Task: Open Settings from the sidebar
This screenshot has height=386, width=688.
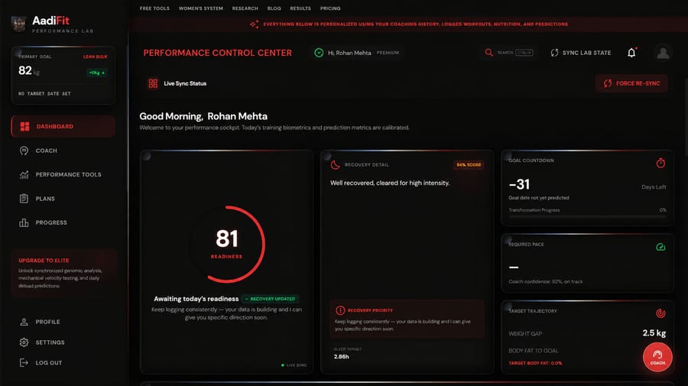Action: click(x=63, y=342)
